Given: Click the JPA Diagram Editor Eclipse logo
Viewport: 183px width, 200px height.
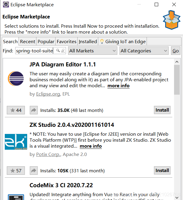Looking at the screenshot, I should click(16, 79).
